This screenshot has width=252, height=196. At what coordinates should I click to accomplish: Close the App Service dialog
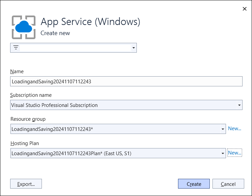245,9
